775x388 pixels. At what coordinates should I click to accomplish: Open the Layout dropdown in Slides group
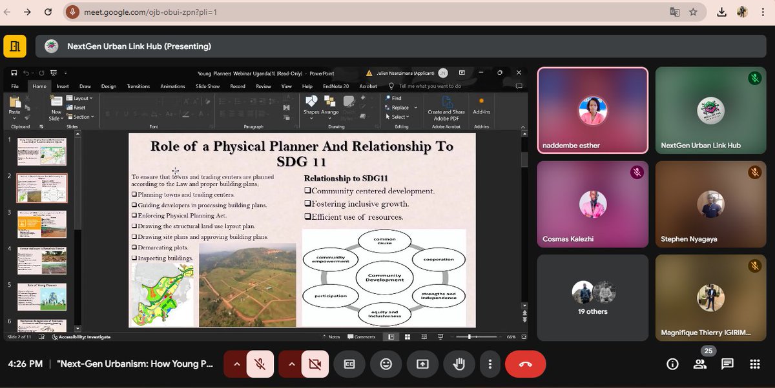point(79,98)
